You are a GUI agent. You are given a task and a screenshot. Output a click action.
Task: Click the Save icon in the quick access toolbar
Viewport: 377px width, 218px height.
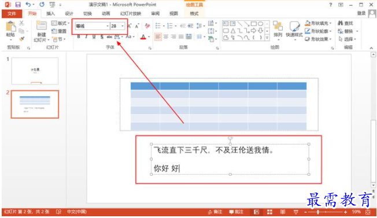click(18, 5)
